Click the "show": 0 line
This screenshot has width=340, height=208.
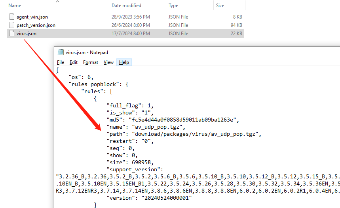(x=122, y=156)
